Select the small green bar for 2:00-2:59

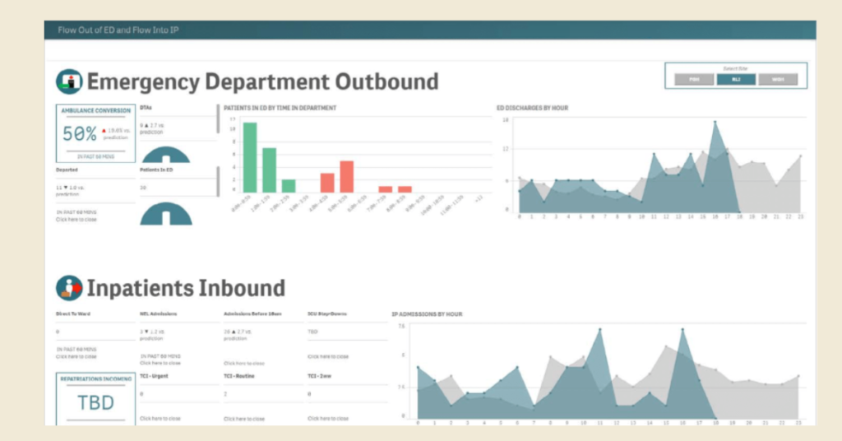tap(289, 186)
